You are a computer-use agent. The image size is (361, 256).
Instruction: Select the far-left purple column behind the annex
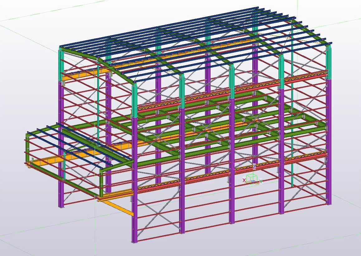point(61,144)
